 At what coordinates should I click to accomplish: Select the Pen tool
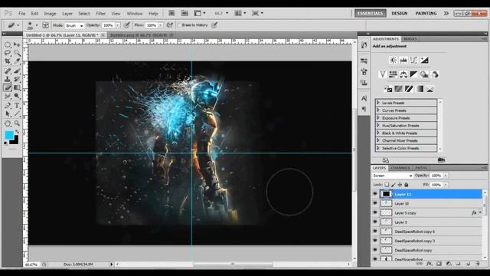(x=8, y=106)
